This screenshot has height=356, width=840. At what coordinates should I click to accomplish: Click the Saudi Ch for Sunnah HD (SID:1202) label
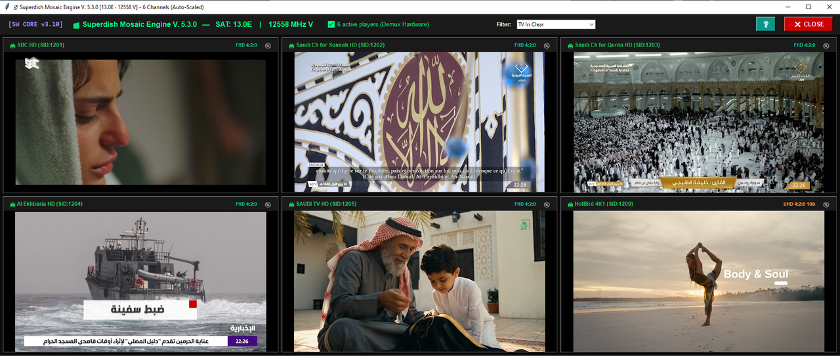[340, 45]
